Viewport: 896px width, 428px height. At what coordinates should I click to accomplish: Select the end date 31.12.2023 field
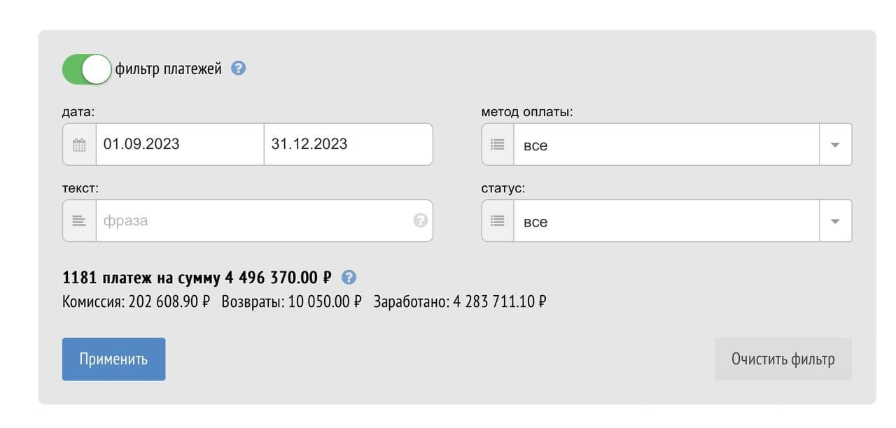pyautogui.click(x=349, y=145)
